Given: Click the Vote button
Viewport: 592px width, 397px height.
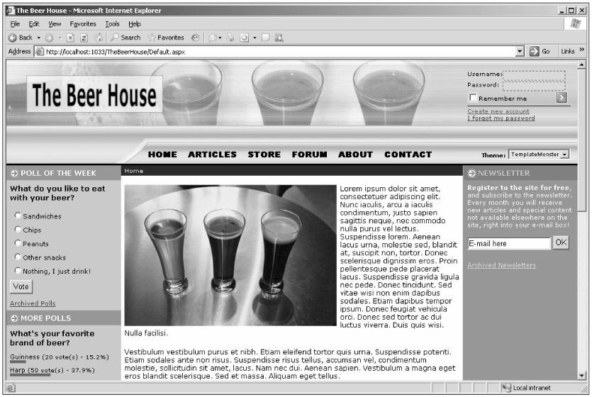Looking at the screenshot, I should (x=21, y=287).
